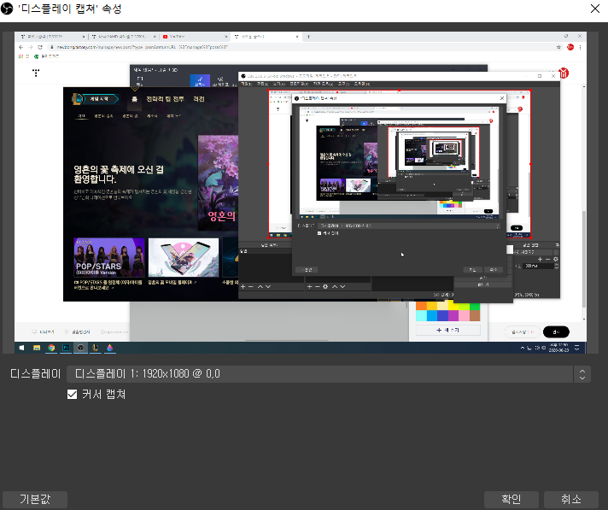Click the new tab plus in the previewed Chrome
The image size is (608, 510).
(308, 37)
